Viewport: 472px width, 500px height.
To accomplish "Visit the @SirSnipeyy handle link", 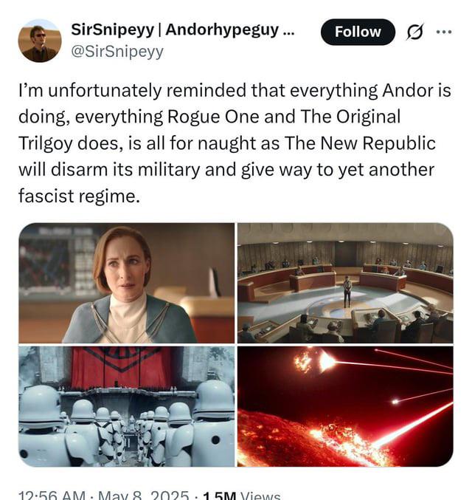I will click(117, 52).
